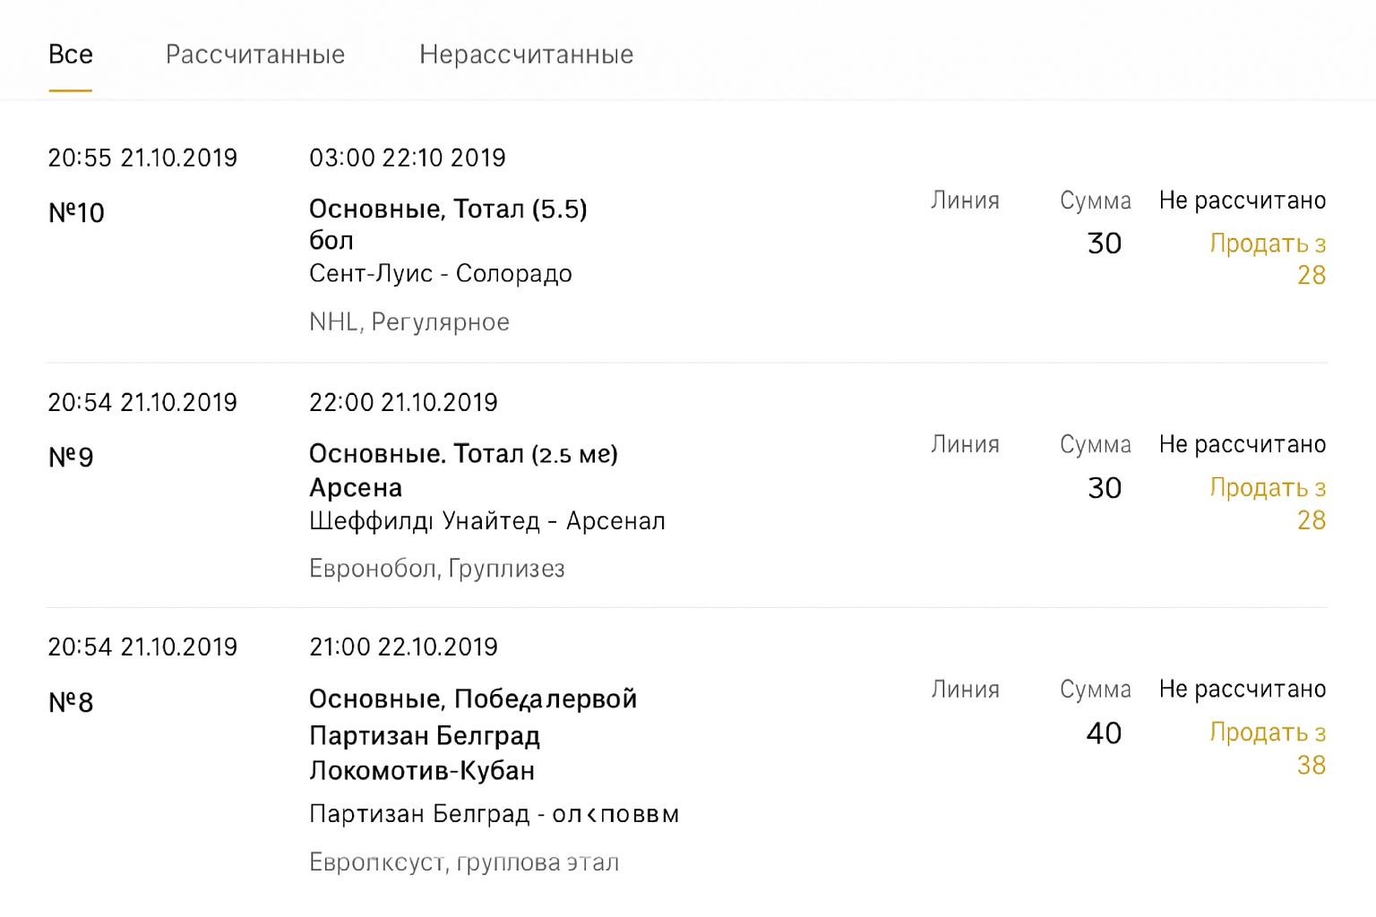Click the Основные, Победа первой bet title
Image resolution: width=1376 pixels, height=917 pixels.
tap(472, 698)
